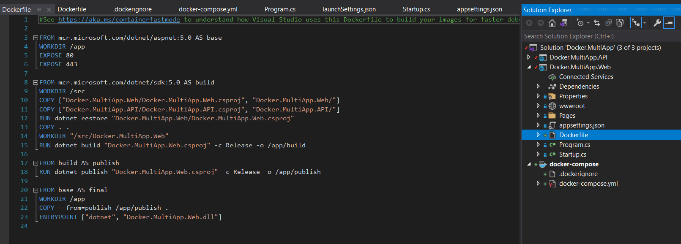The image size is (681, 244).
Task: Collapse the Docker.MultiApp.Web project node
Action: (529, 67)
